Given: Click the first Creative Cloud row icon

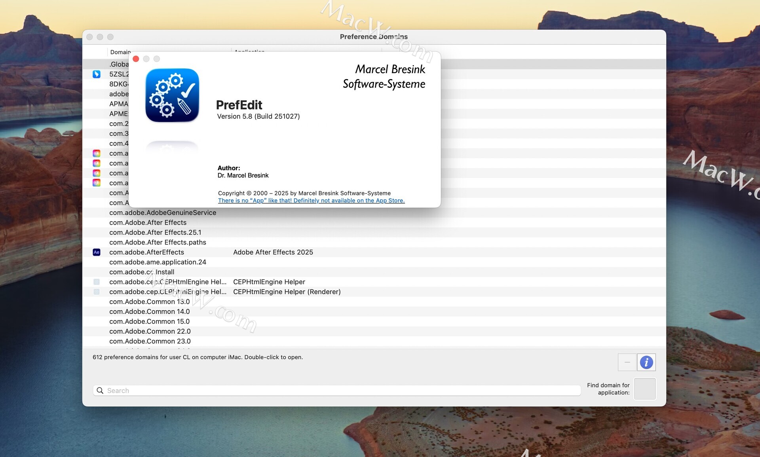Looking at the screenshot, I should [96, 153].
